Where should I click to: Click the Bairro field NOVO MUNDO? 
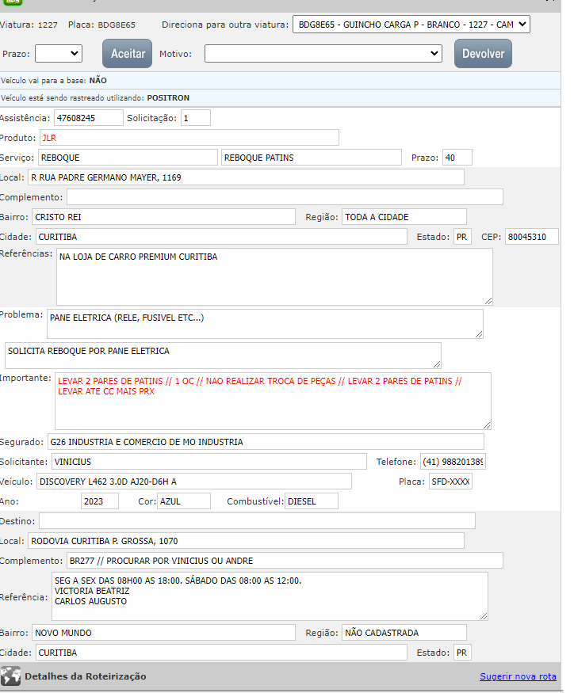tap(164, 633)
